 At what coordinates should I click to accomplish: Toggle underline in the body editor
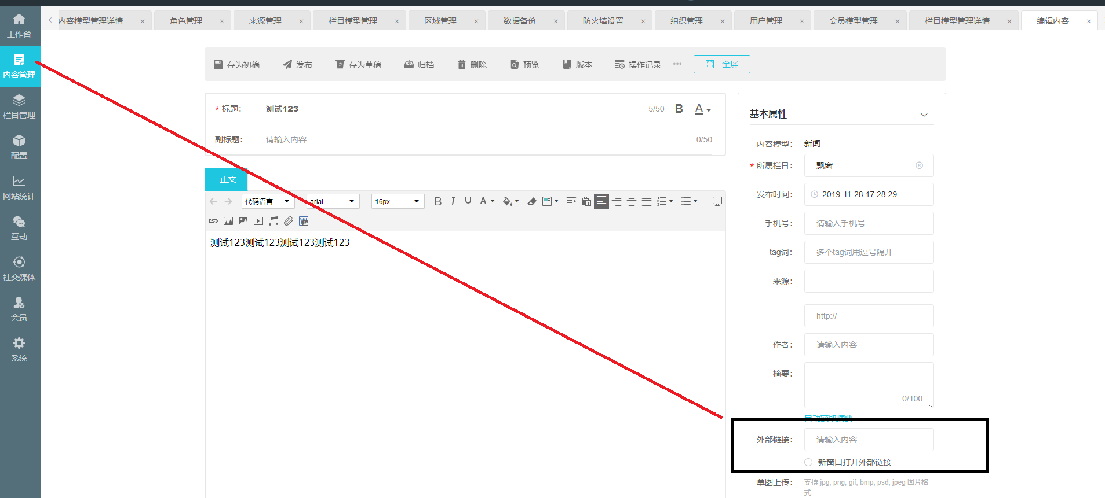point(468,201)
